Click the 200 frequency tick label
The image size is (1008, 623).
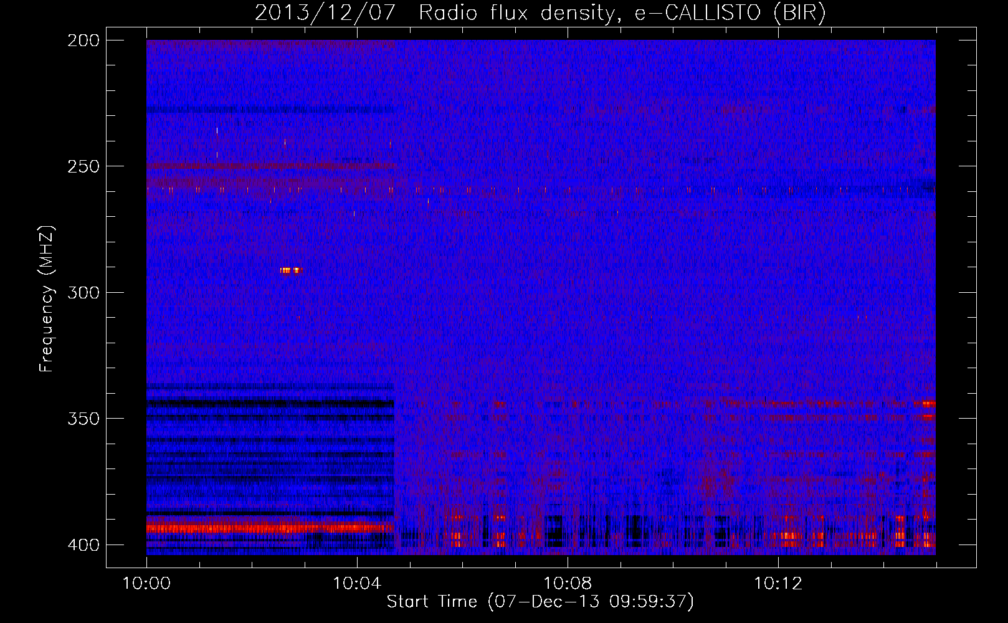click(x=83, y=40)
